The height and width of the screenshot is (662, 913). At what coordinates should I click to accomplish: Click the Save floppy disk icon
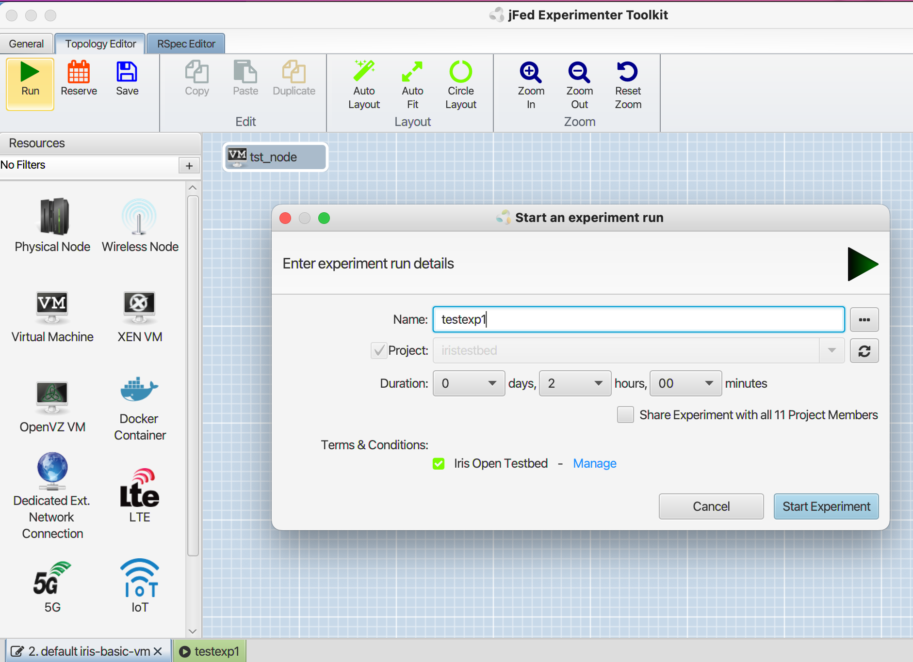pyautogui.click(x=127, y=73)
